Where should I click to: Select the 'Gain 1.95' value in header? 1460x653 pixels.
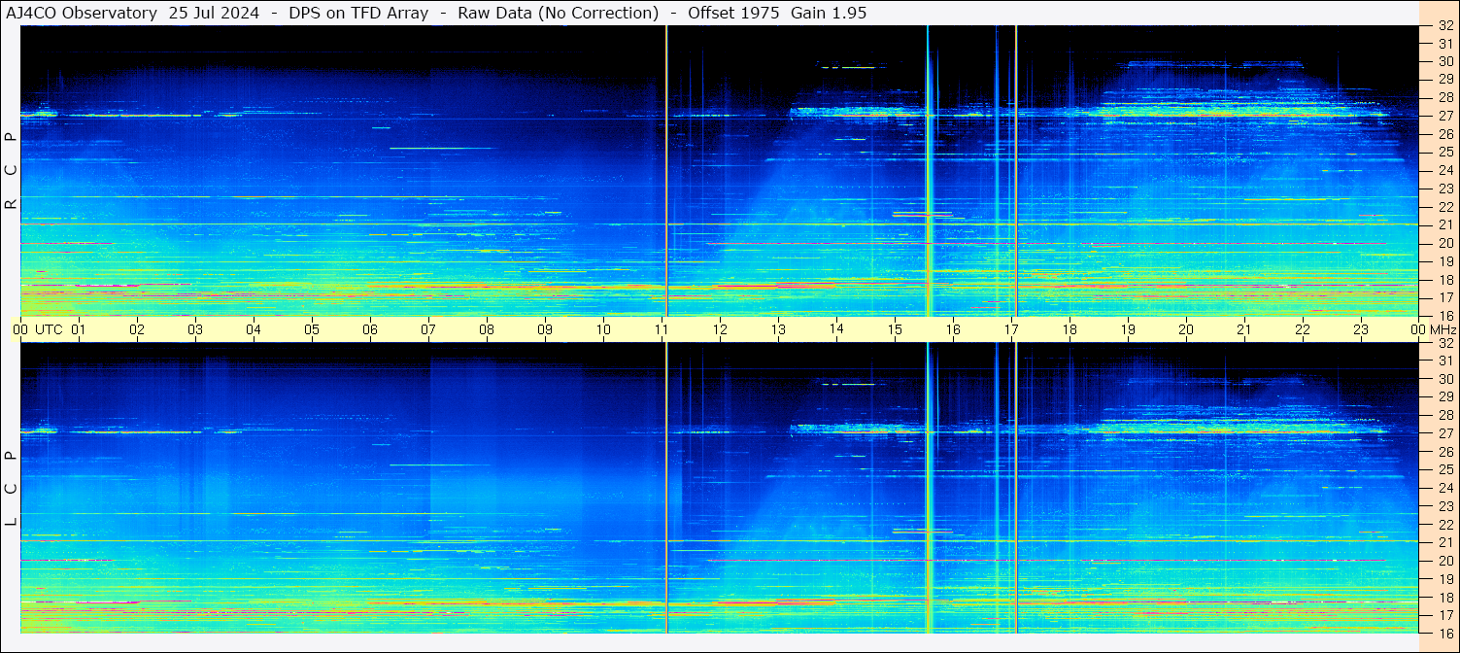click(829, 13)
